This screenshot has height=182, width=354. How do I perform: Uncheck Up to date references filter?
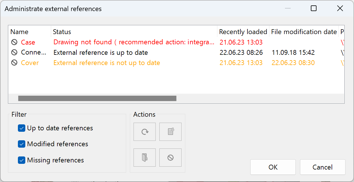[x=22, y=128]
